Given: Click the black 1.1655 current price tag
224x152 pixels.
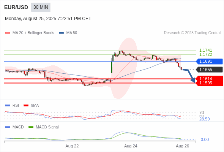Looking at the screenshot, I should (x=209, y=70).
